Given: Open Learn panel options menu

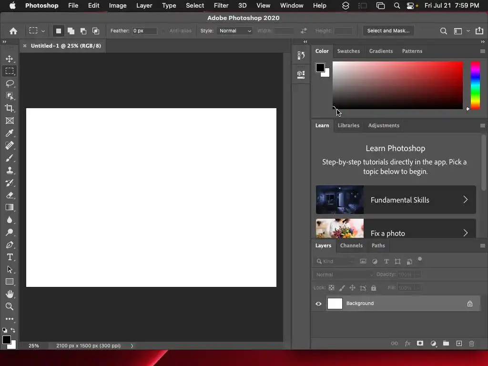Looking at the screenshot, I should [483, 125].
